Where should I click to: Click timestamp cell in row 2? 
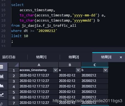pyautogui.click(x=39, y=75)
